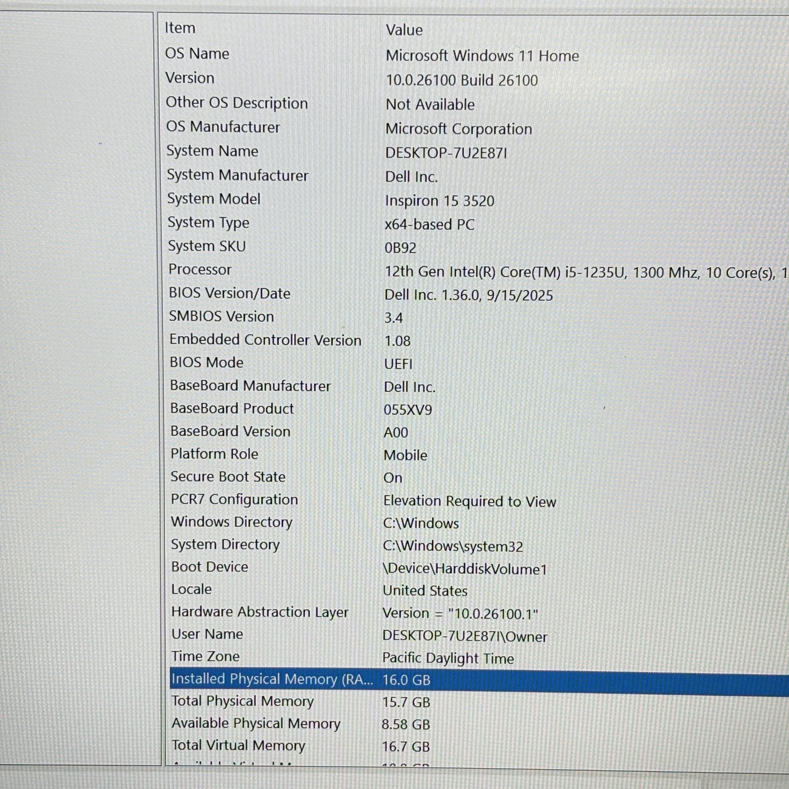The height and width of the screenshot is (789, 789).
Task: Select the SMBIOS Version row label
Action: 221,316
